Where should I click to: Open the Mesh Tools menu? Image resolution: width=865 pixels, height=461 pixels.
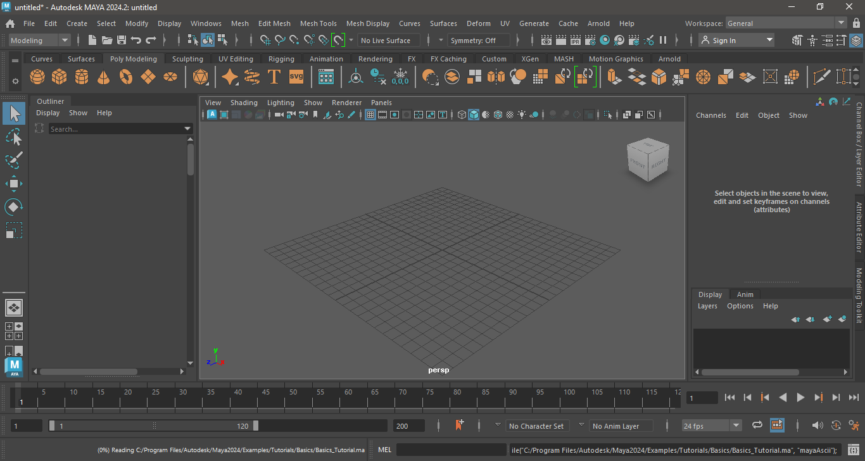[318, 23]
